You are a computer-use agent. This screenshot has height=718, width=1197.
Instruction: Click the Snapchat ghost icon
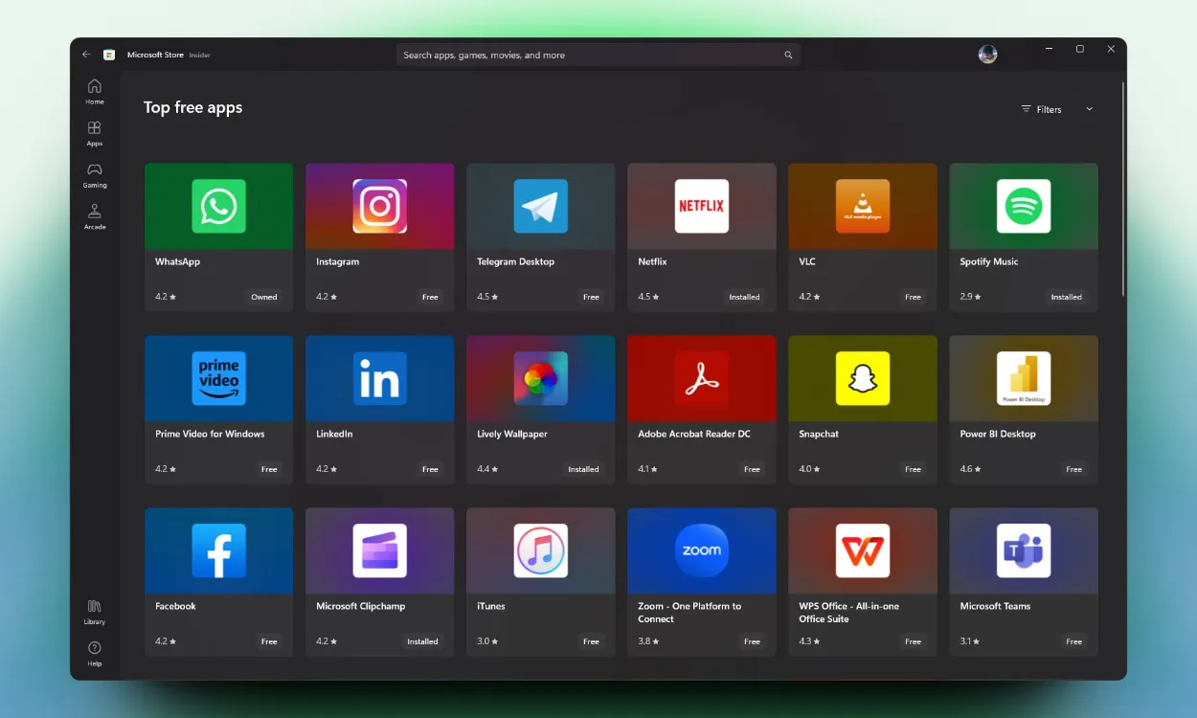pyautogui.click(x=862, y=378)
